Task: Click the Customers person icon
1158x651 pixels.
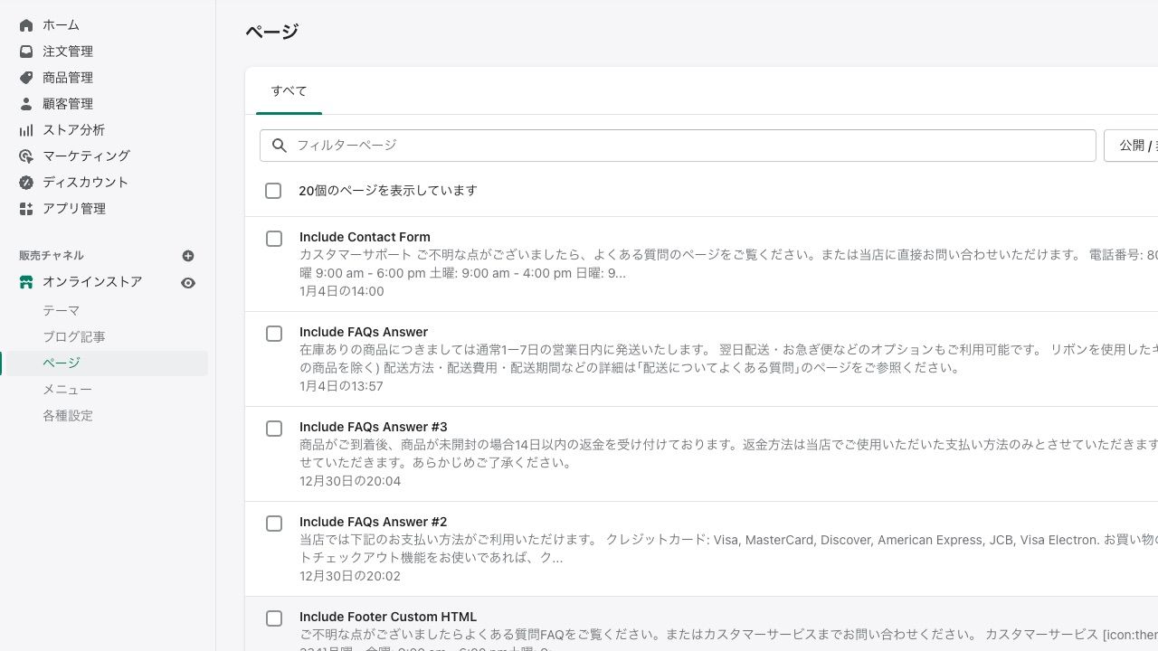Action: pyautogui.click(x=26, y=104)
